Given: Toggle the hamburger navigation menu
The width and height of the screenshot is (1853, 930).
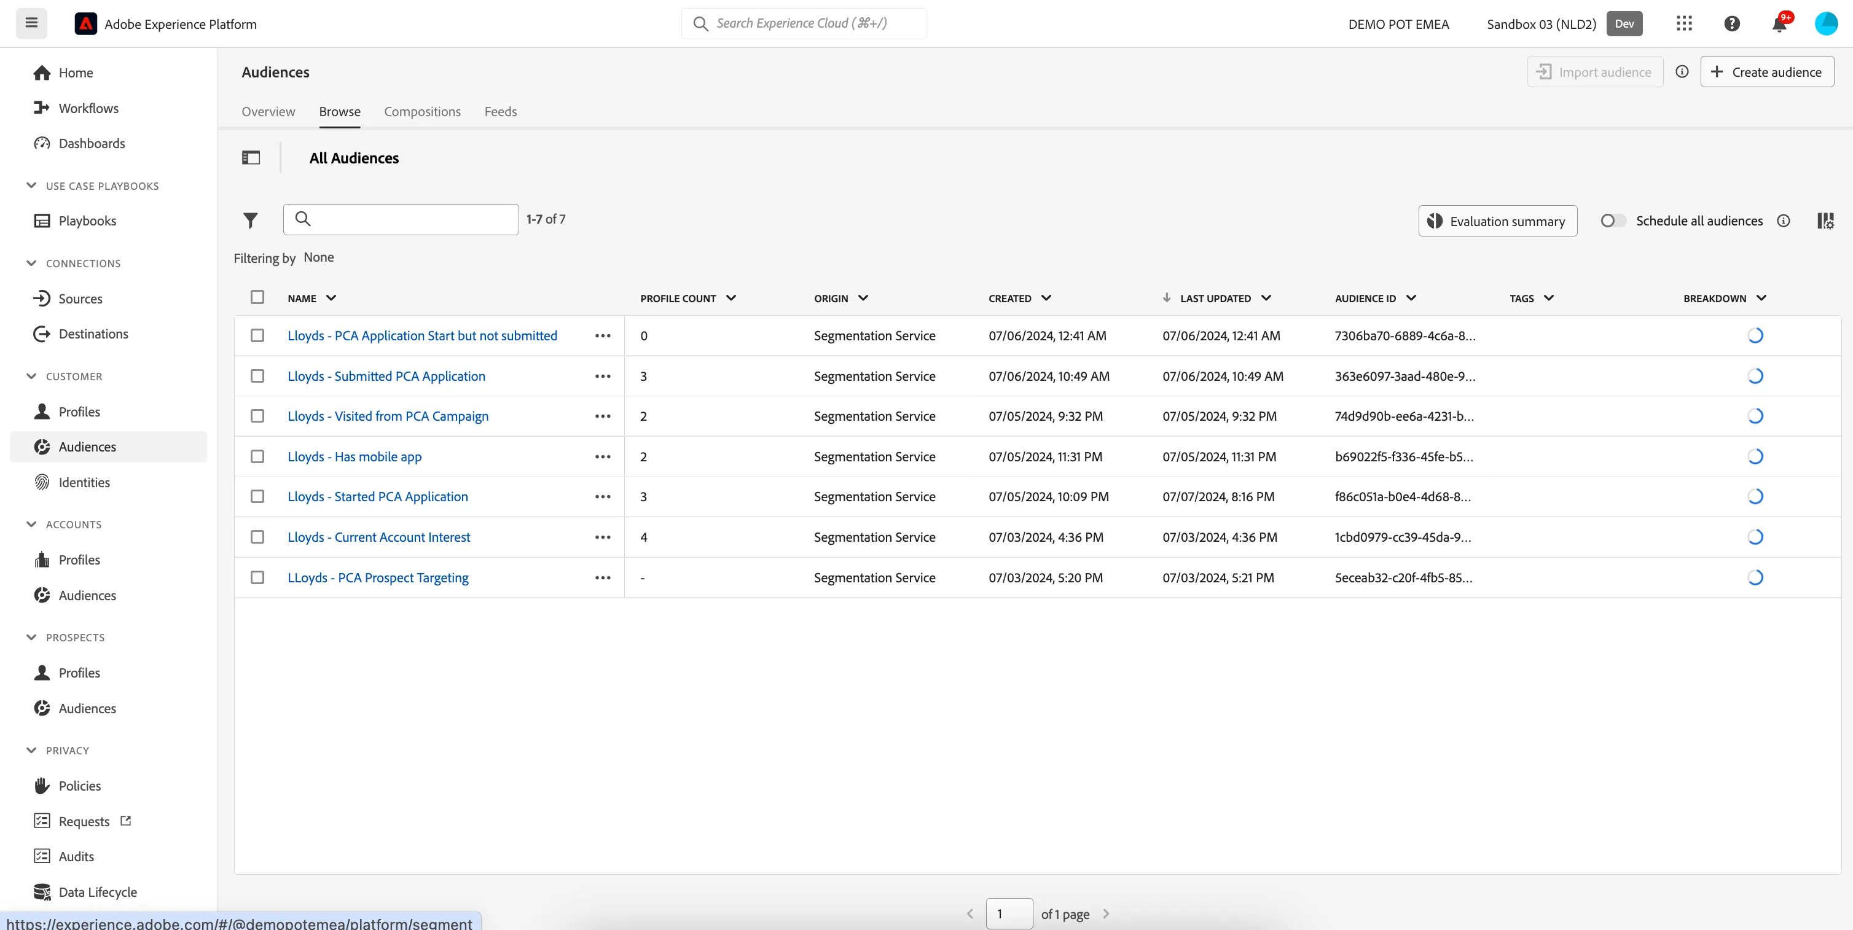Looking at the screenshot, I should [32, 23].
